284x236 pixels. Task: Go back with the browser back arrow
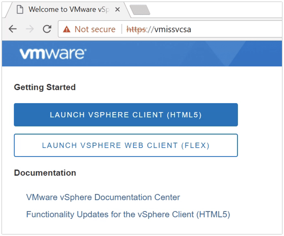tap(13, 29)
